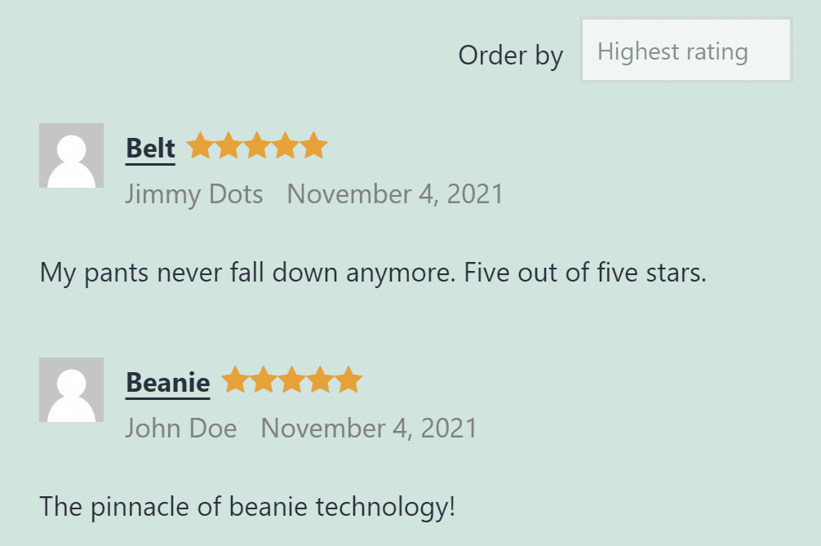Click the third star in Belt's rating

258,145
